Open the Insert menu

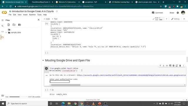click(x=25, y=15)
